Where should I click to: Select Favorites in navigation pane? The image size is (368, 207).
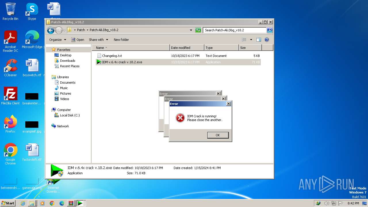(64, 50)
